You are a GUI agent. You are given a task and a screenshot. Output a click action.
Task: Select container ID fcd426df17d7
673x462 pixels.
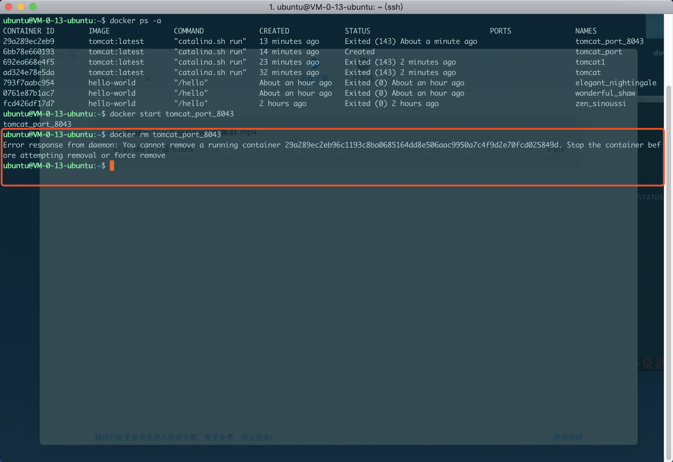[29, 103]
